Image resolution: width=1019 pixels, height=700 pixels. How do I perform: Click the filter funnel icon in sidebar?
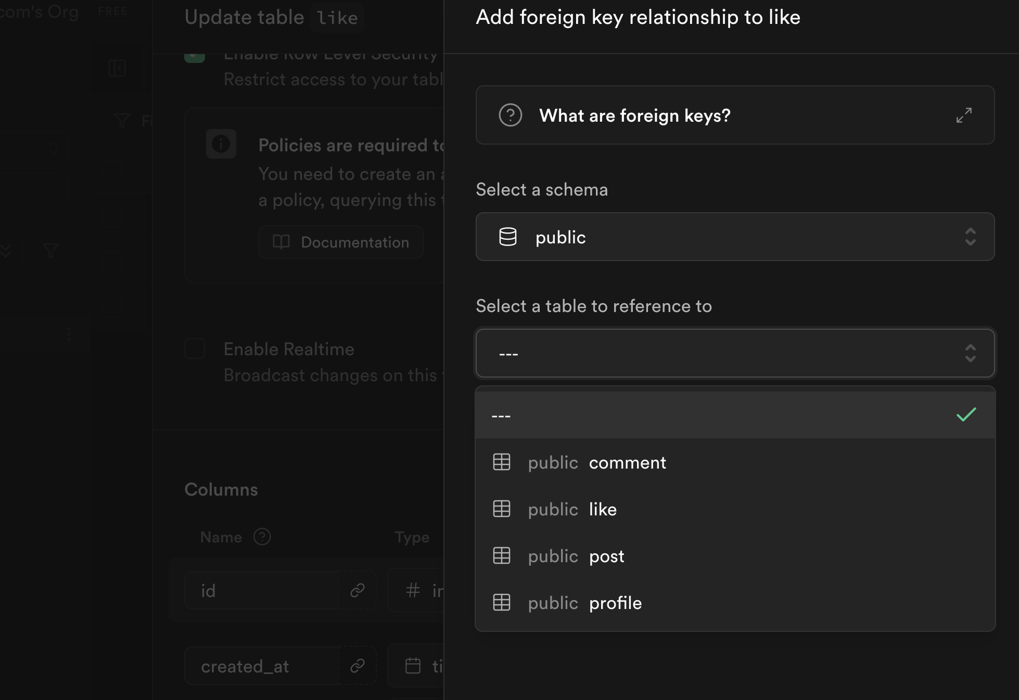[x=50, y=251]
